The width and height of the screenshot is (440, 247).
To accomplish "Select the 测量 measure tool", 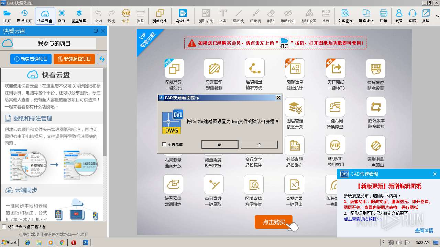I will 140,16.
